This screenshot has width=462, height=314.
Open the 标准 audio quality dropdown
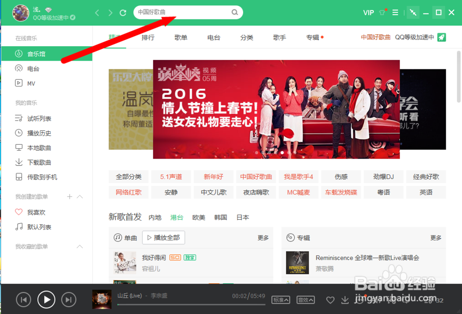tap(281, 300)
